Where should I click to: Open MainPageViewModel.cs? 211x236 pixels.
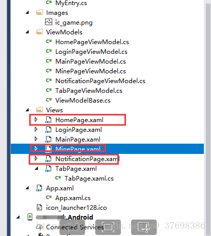click(x=91, y=62)
